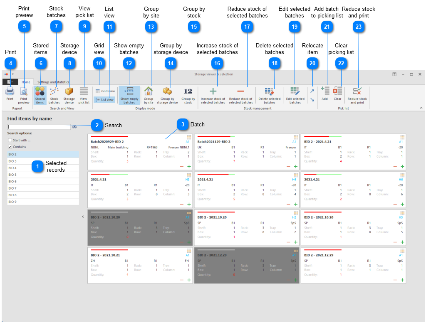Viewport: 426px width, 323px height.
Task: Select BIO 5 in the records list
Action: coord(43,175)
